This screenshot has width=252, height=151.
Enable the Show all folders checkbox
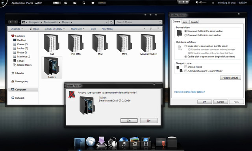(186, 67)
